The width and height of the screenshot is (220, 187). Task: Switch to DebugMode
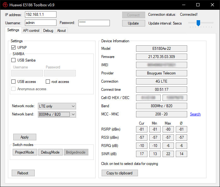(x=50, y=152)
